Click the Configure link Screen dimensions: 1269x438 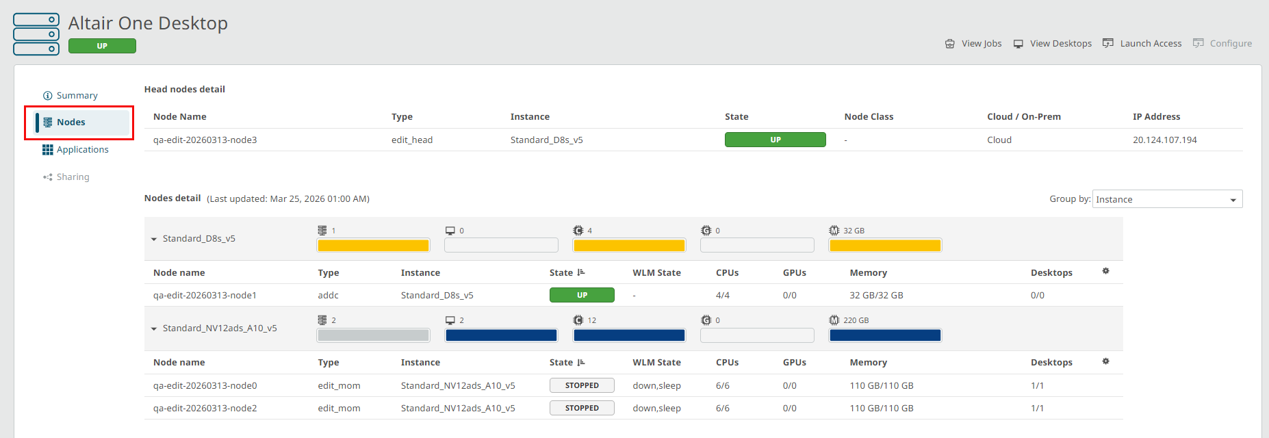click(x=1230, y=44)
